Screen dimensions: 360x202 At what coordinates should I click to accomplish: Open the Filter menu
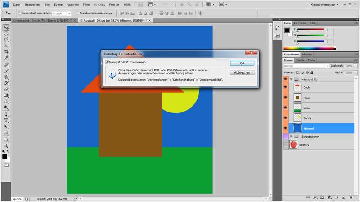[86, 4]
